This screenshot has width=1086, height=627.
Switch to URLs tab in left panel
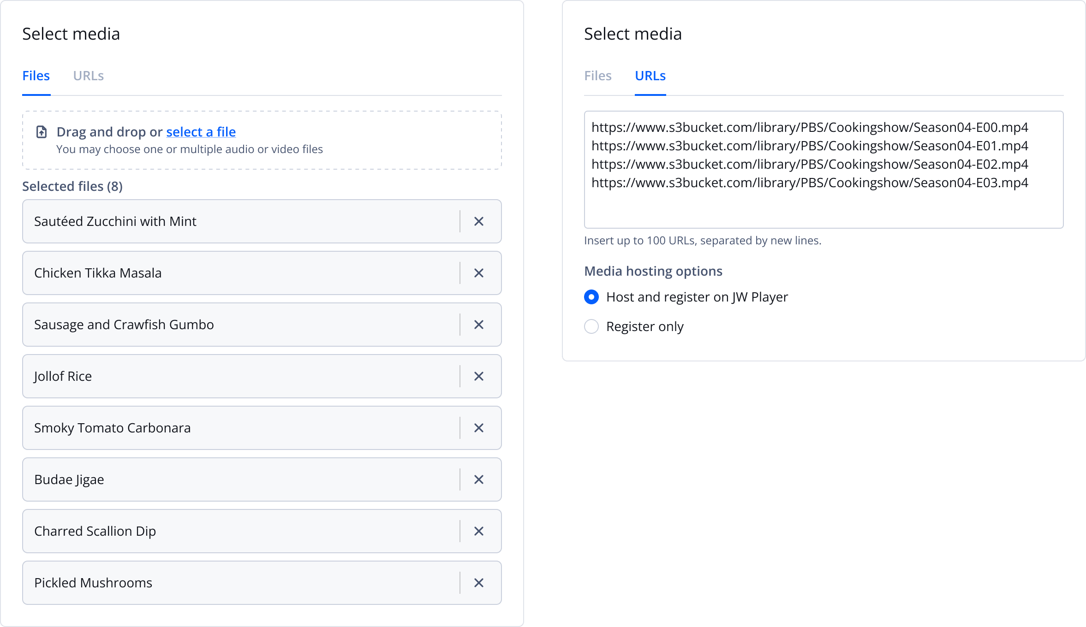(88, 76)
